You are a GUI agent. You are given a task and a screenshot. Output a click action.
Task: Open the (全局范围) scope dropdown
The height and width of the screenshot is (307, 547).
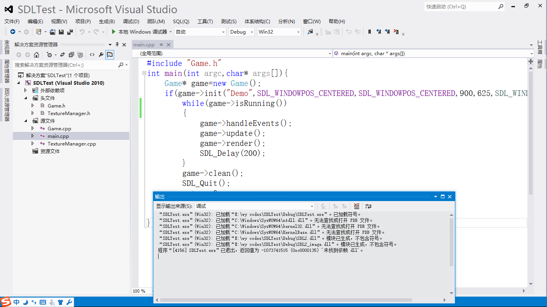click(x=232, y=53)
